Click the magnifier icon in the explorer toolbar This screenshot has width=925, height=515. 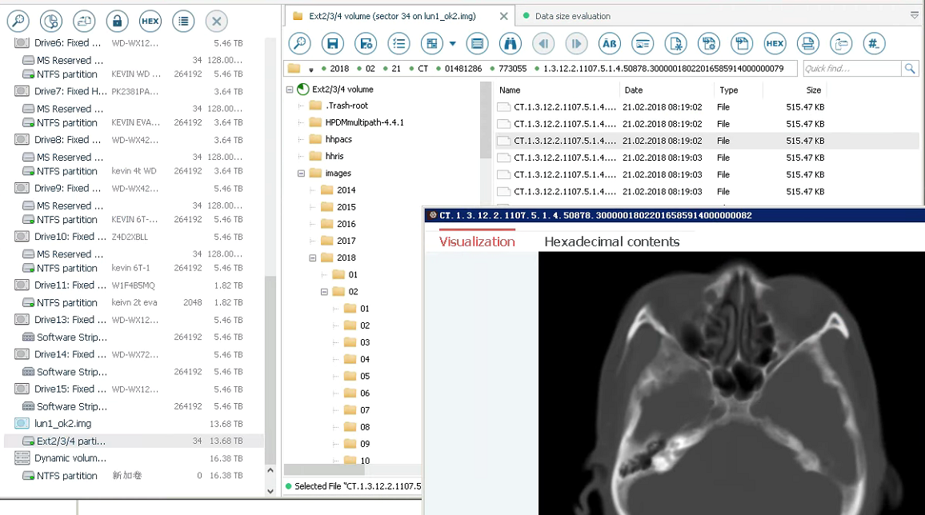pos(300,44)
